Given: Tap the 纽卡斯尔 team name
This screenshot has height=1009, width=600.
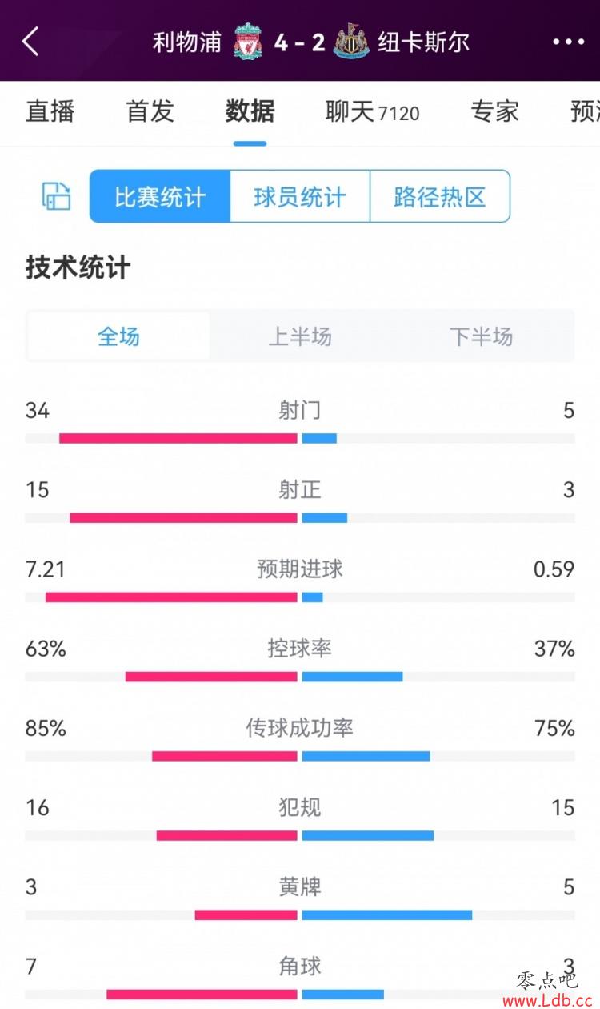Looking at the screenshot, I should tap(424, 42).
